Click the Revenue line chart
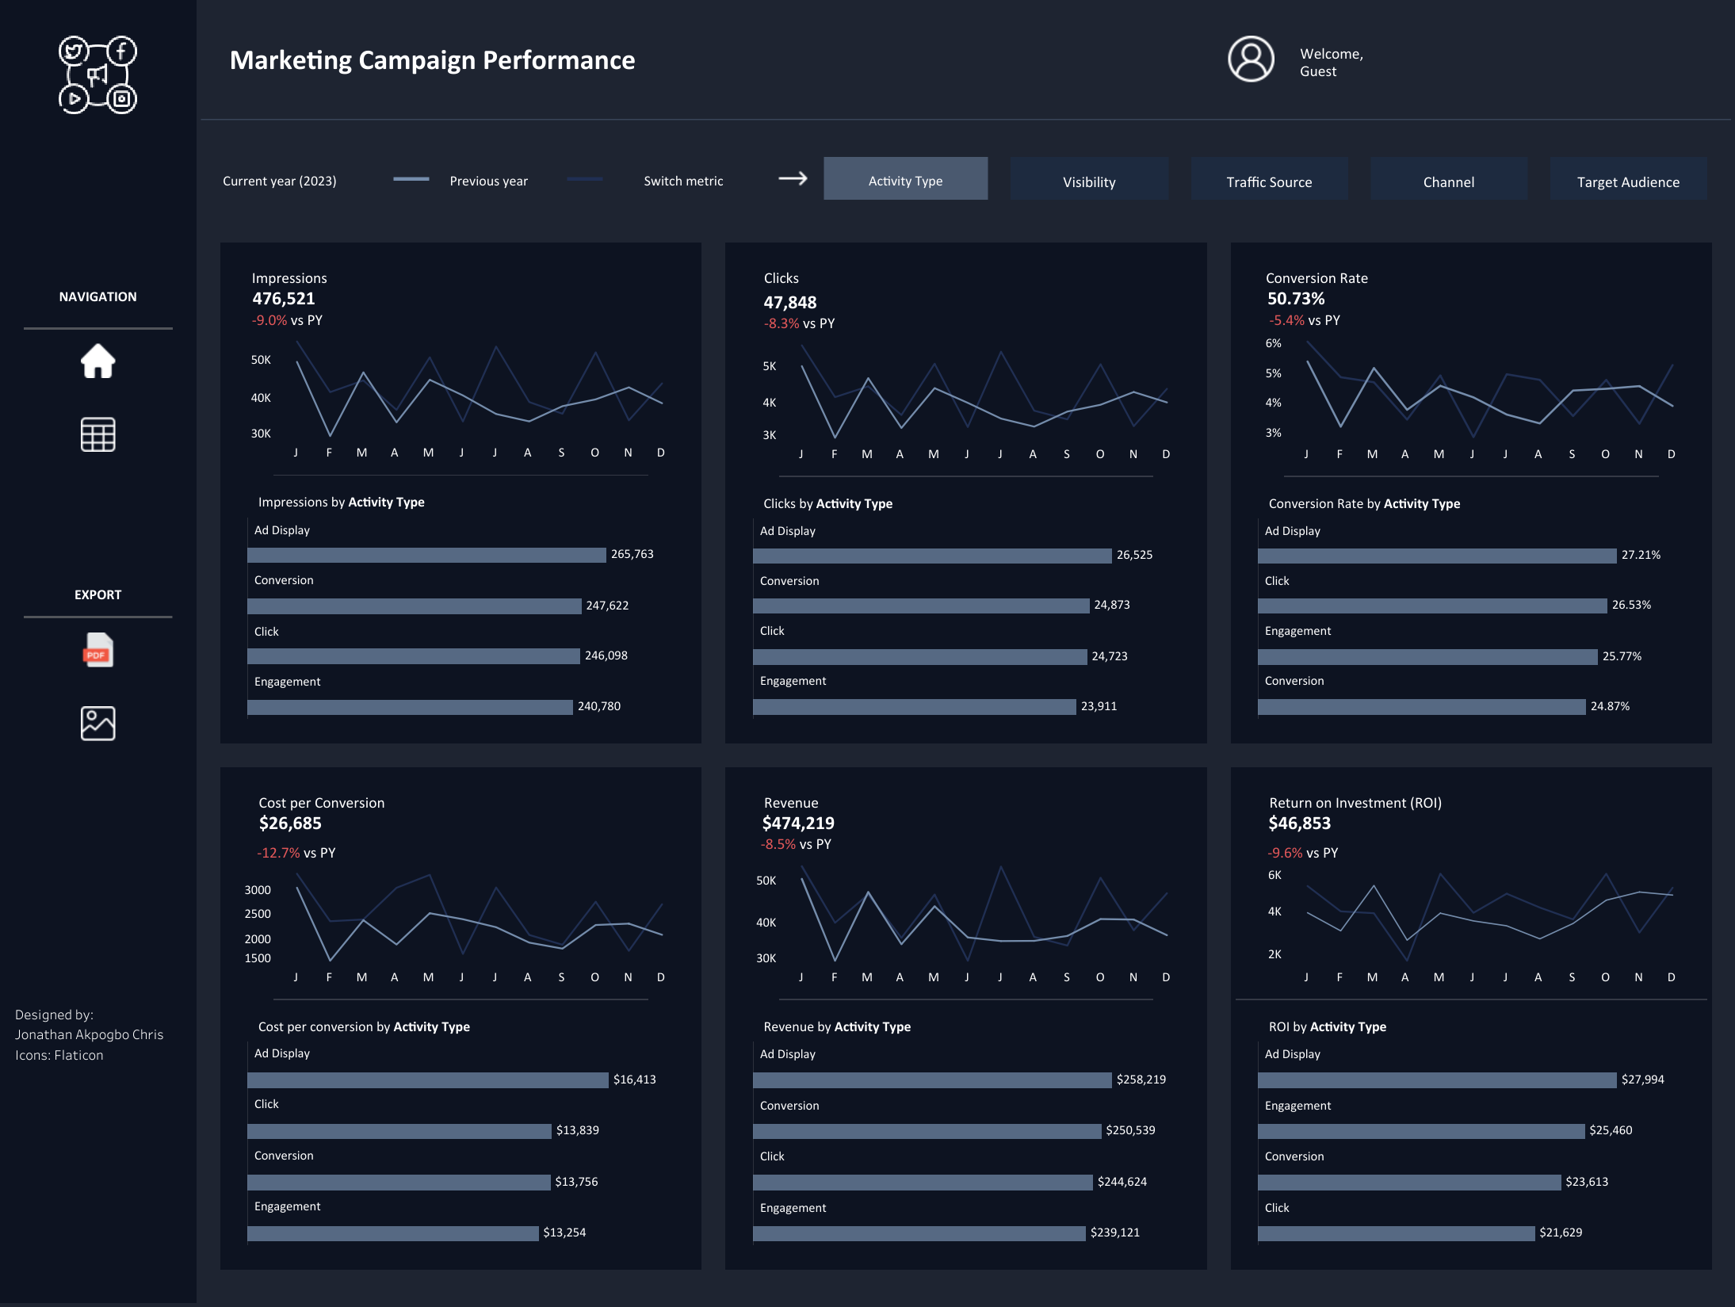Image resolution: width=1735 pixels, height=1307 pixels. (x=983, y=919)
